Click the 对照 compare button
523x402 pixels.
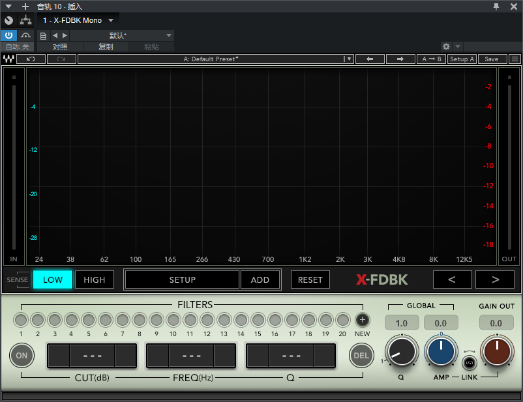60,47
